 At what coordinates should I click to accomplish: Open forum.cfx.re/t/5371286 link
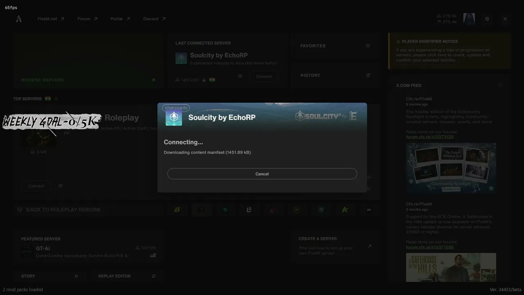pos(430,247)
